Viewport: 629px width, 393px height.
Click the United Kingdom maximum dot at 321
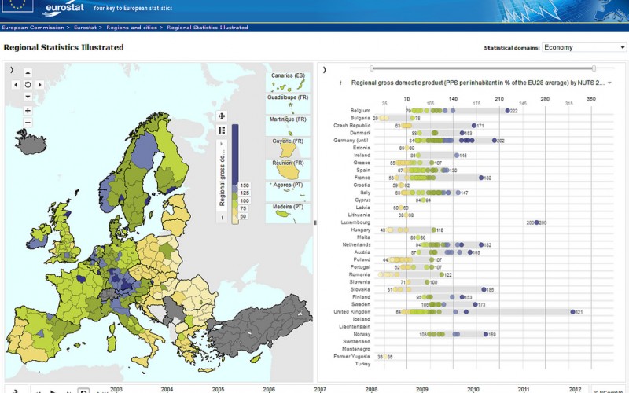[572, 312]
